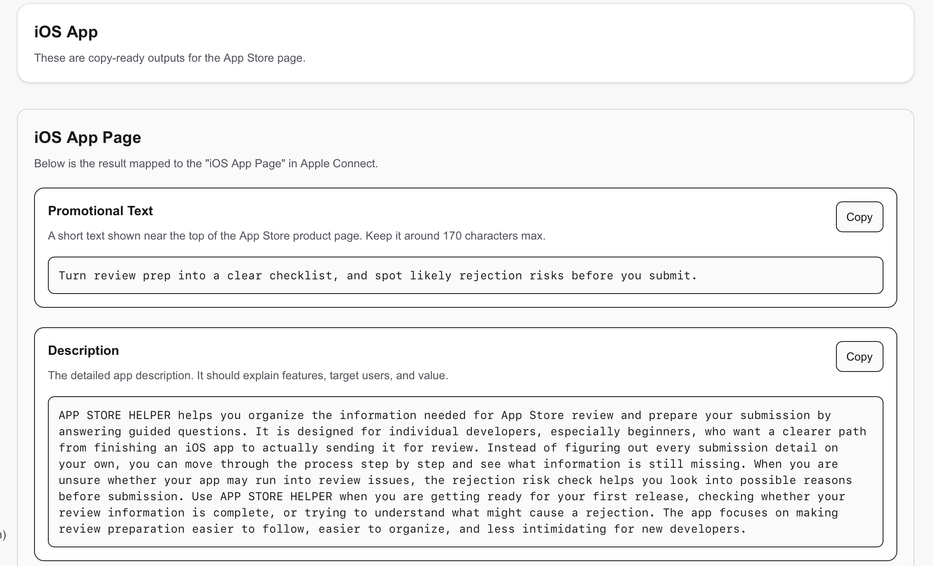Click the "Description" card title
This screenshot has width=933, height=566.
pos(83,350)
